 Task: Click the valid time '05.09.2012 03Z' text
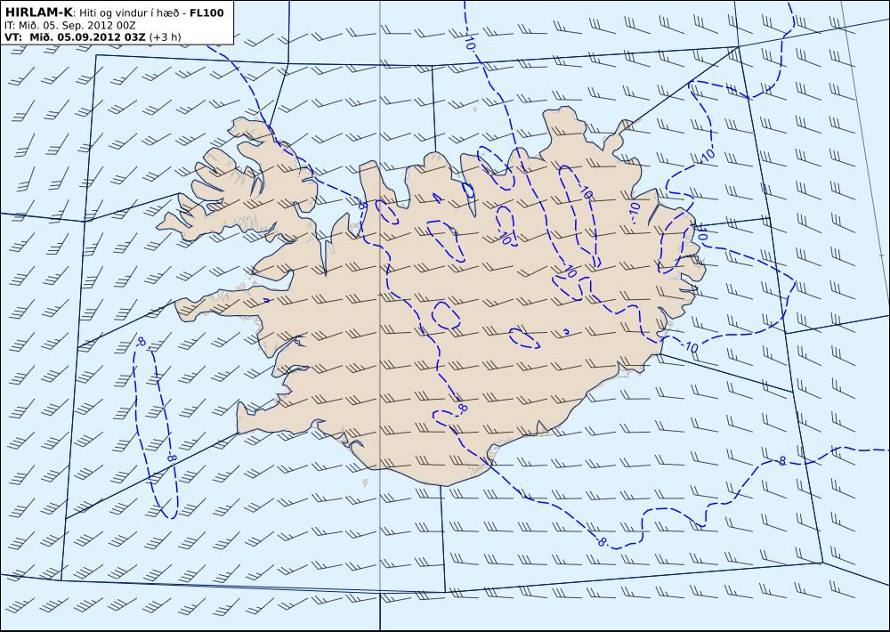(x=101, y=36)
